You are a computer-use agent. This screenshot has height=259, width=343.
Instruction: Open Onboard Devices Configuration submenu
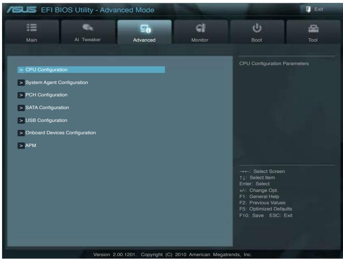pyautogui.click(x=61, y=133)
